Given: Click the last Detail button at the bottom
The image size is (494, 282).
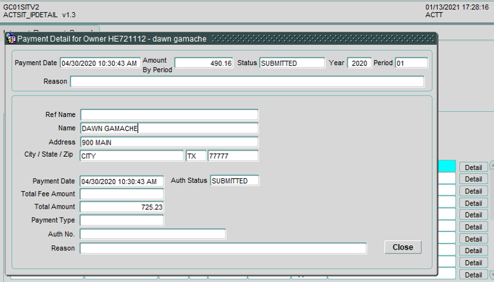Looking at the screenshot, I should pos(473,275).
